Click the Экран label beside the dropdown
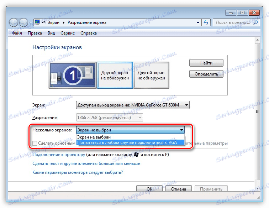This screenshot has height=208, width=269. tap(39, 105)
